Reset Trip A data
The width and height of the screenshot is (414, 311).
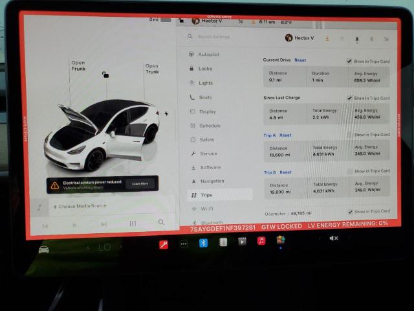click(x=285, y=135)
